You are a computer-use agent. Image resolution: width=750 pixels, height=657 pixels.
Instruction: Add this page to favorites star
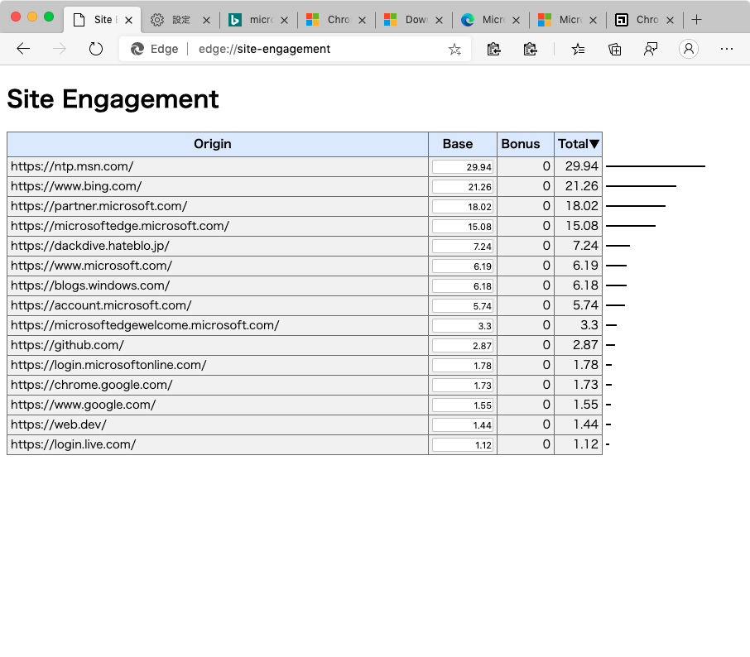(x=454, y=49)
